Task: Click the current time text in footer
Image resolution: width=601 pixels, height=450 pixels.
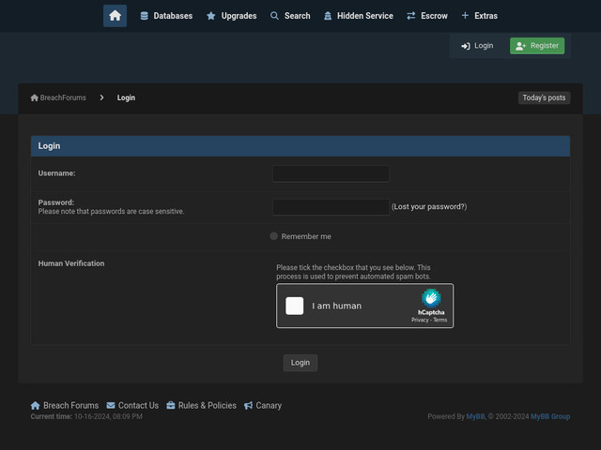Action: tap(86, 416)
